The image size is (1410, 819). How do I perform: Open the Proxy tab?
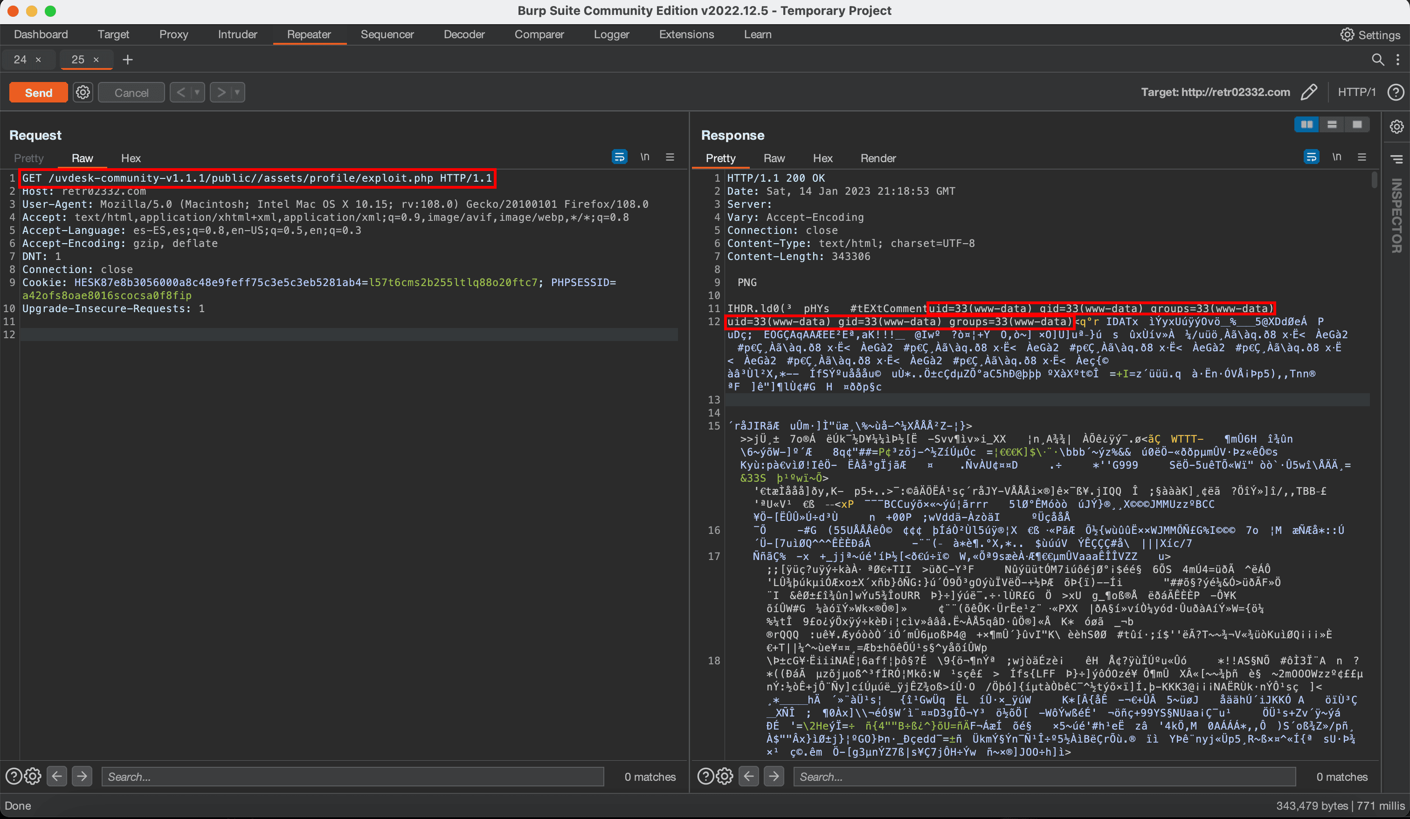click(x=173, y=34)
